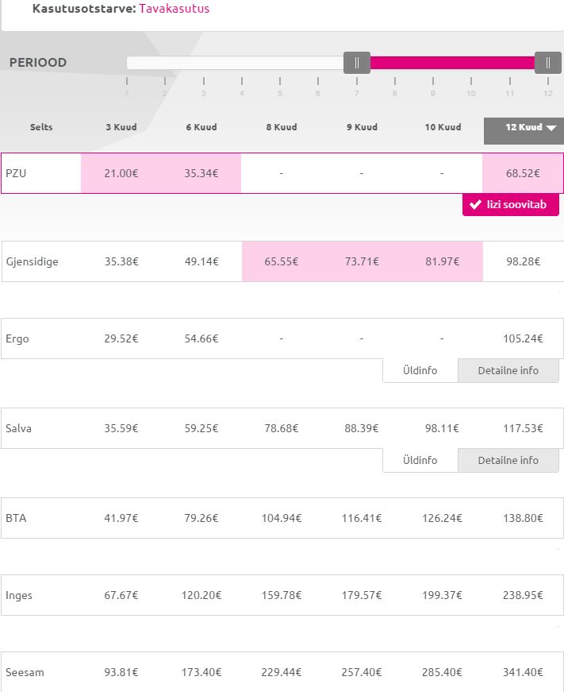The image size is (564, 692).
Task: Select Salva 12 month price 117.53€
Action: click(523, 428)
